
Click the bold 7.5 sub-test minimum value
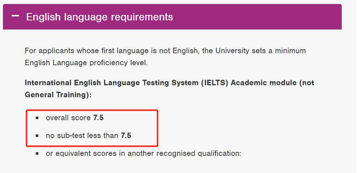click(126, 135)
